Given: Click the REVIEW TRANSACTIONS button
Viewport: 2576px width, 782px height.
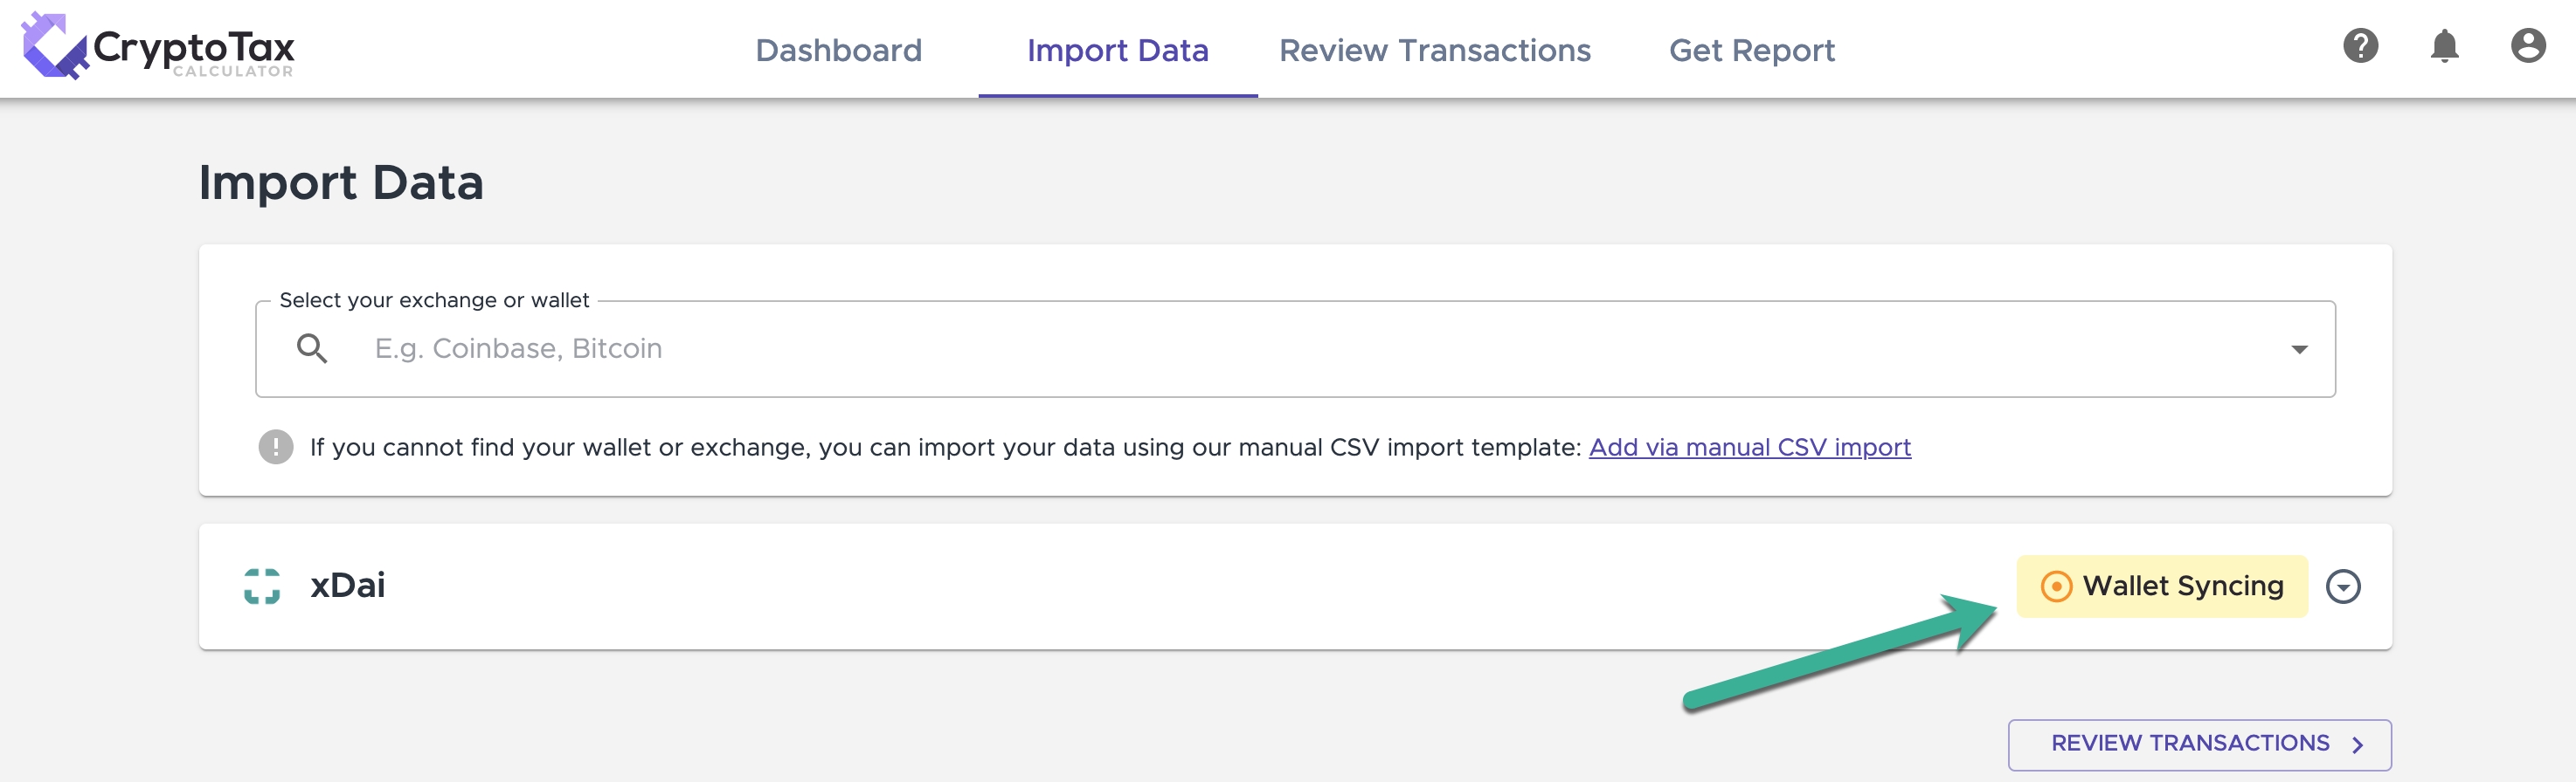Looking at the screenshot, I should click(x=2199, y=744).
